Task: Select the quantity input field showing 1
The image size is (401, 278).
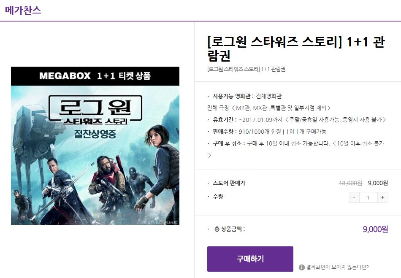Action: pos(368,197)
